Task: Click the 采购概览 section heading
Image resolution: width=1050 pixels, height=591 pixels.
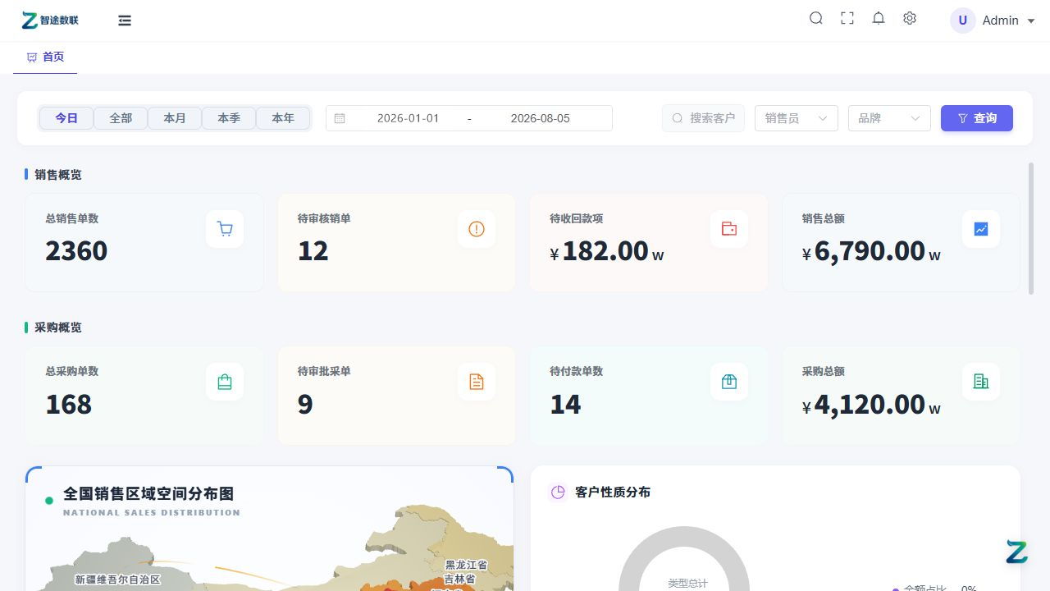Action: pyautogui.click(x=58, y=328)
